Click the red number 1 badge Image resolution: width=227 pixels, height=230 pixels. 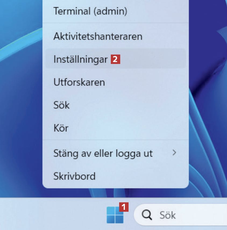124,207
